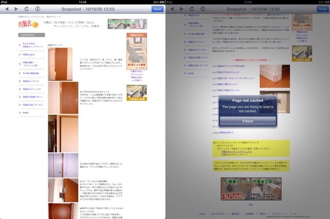Screen dimensions: 330x219
Task: Tap the purple-tinted door photo in left screen
Action: (x=63, y=166)
